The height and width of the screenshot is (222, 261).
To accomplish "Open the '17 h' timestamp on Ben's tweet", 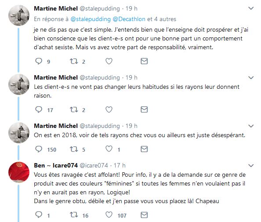I will tap(120, 165).
